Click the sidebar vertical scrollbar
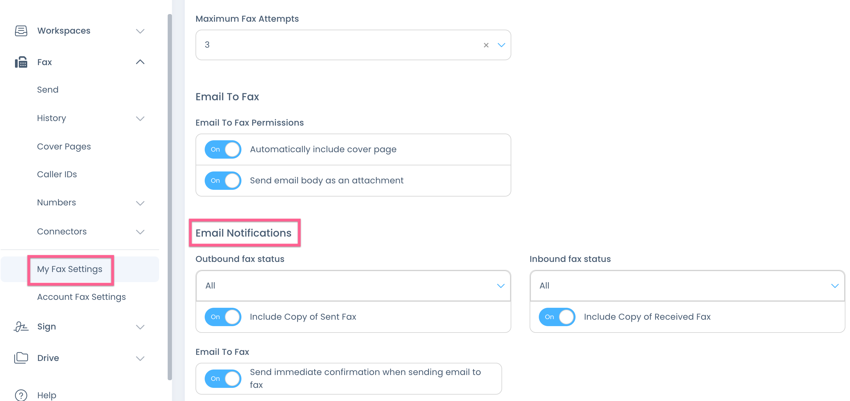The image size is (850, 401). pyautogui.click(x=170, y=197)
